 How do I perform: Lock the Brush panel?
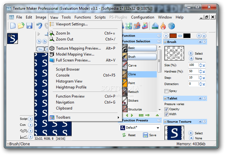(x=200, y=42)
